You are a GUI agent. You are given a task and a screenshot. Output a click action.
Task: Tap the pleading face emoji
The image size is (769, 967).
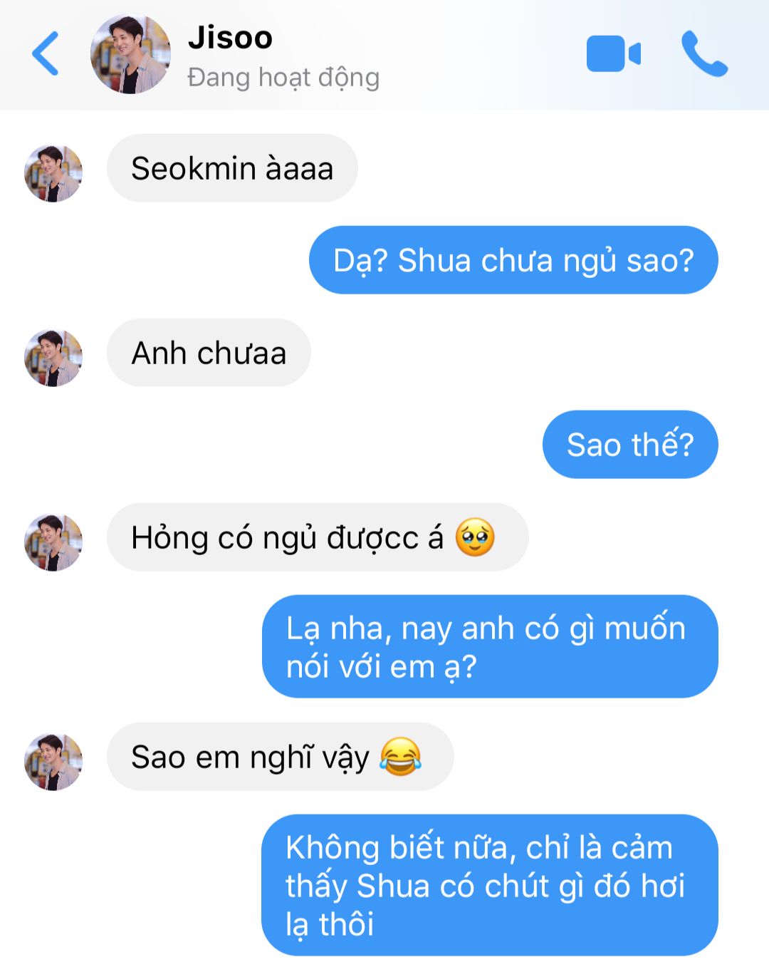(x=475, y=537)
